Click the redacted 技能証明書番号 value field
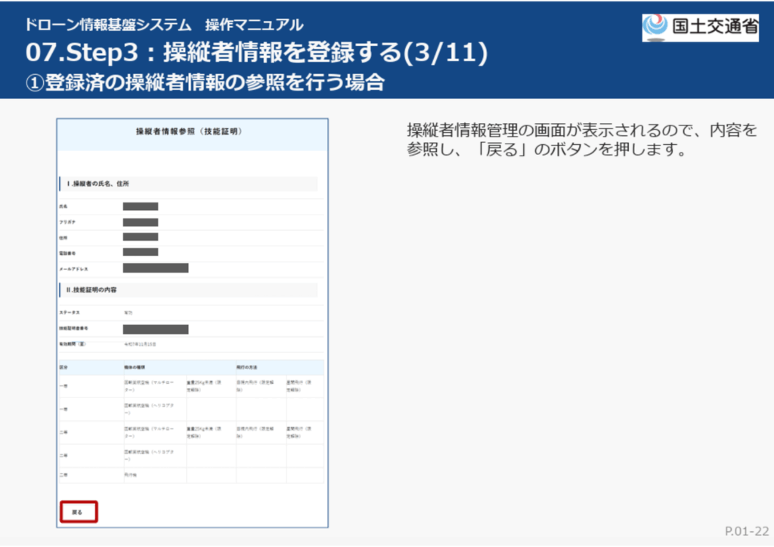Screen dimensions: 774x547 click(x=156, y=329)
